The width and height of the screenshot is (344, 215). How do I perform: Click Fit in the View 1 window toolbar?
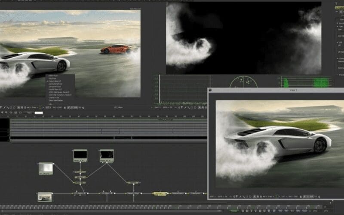click(226, 197)
